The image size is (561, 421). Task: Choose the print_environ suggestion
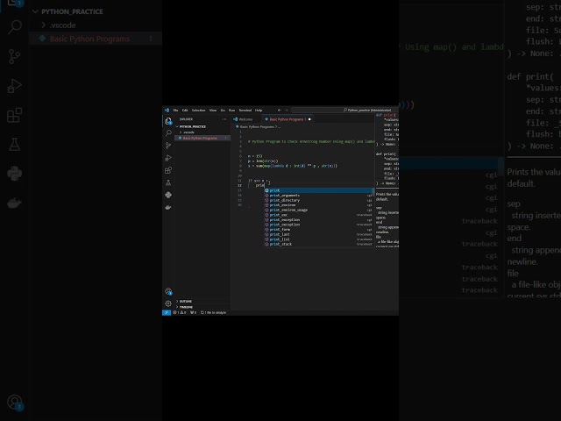coord(318,205)
